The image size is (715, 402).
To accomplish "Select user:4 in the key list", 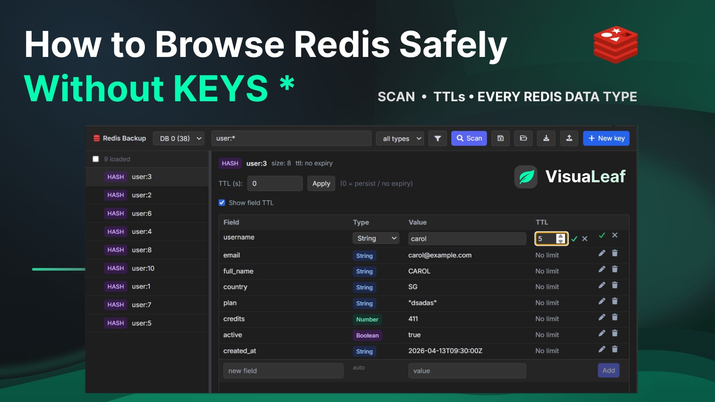I will tap(147, 232).
